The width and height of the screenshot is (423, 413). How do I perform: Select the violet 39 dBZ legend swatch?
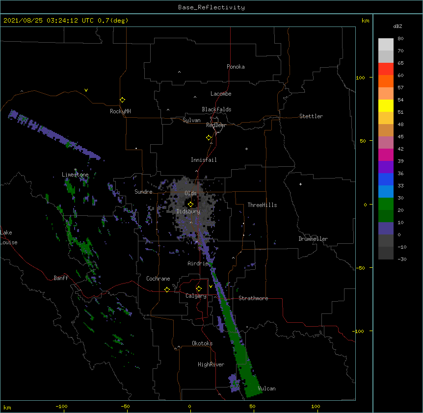386,167
